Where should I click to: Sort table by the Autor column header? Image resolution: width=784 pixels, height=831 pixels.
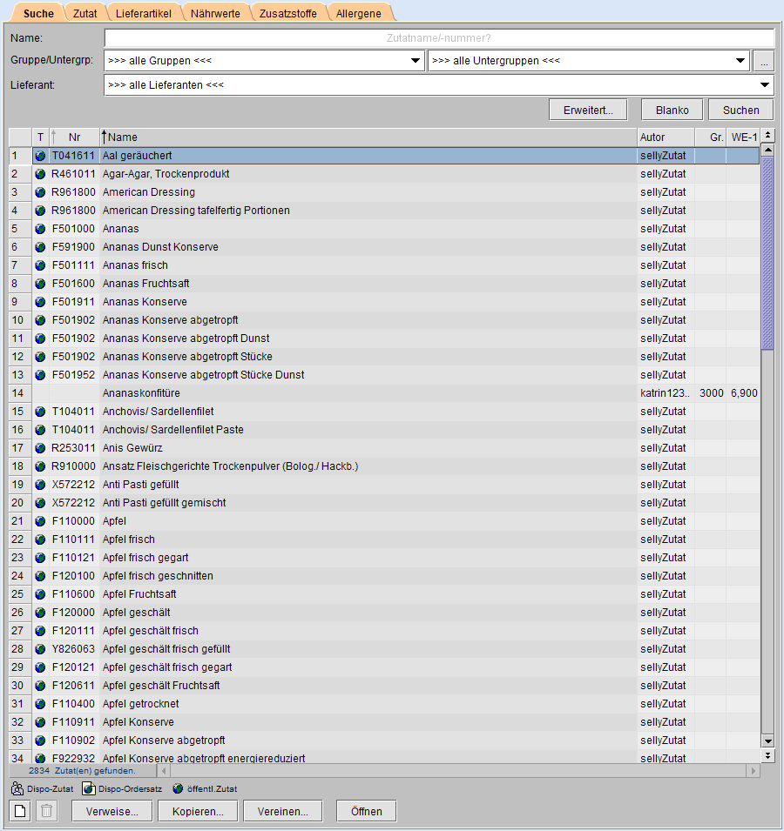[666, 137]
